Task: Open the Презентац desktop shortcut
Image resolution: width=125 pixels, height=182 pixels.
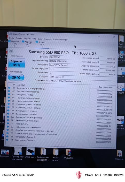Action: click(5, 153)
